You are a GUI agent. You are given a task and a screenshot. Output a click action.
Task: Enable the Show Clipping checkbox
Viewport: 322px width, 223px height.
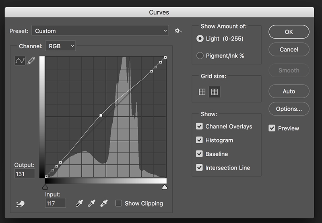click(118, 203)
